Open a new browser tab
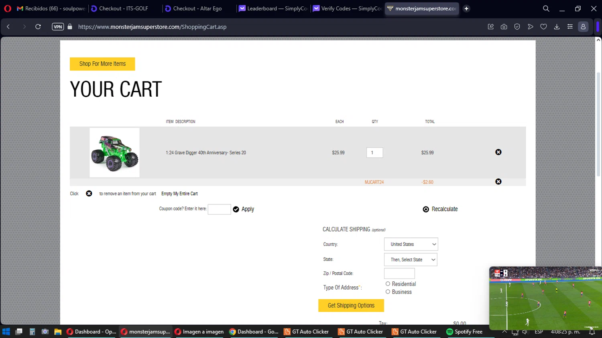Image resolution: width=602 pixels, height=338 pixels. [x=466, y=8]
